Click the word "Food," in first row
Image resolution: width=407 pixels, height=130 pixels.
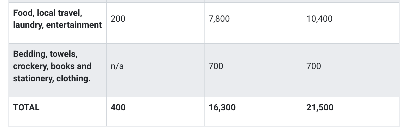click(x=24, y=13)
